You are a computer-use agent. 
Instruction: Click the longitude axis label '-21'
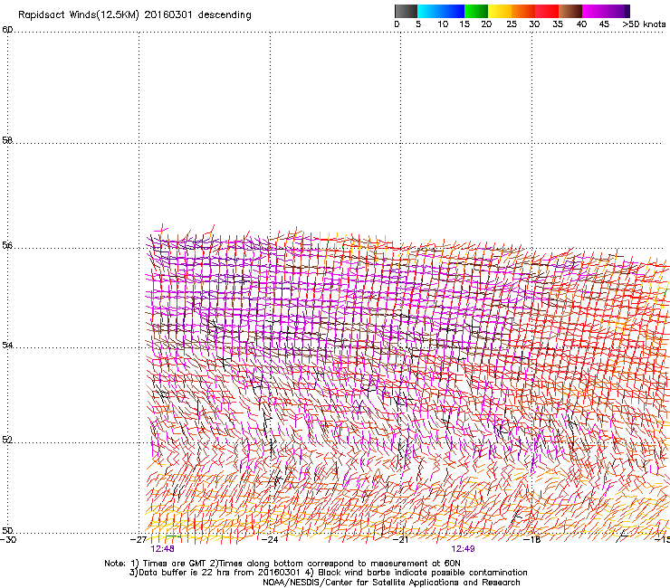[x=400, y=540]
